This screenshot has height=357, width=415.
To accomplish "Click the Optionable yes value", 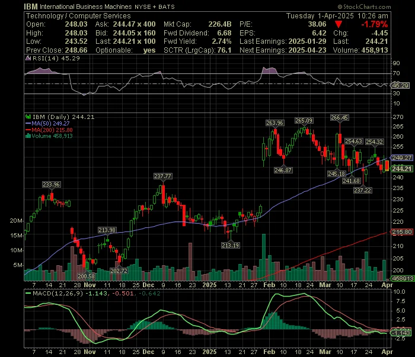I will point(149,50).
